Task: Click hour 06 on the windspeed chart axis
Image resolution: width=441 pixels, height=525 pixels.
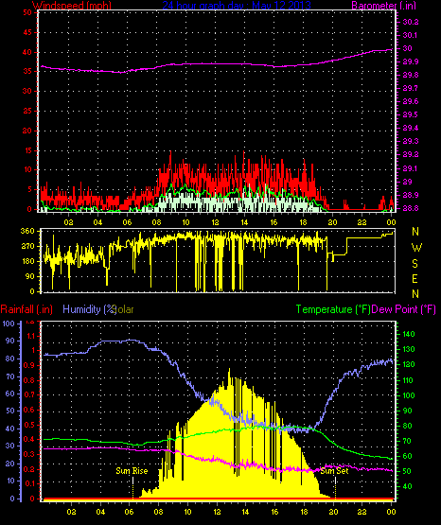Action: [x=127, y=222]
